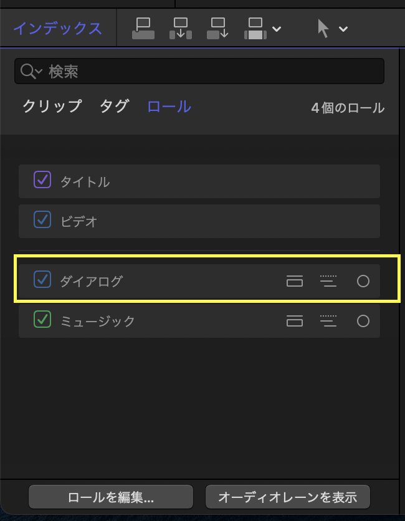Select the arrow selection tool
This screenshot has height=521, width=405.
pos(323,29)
